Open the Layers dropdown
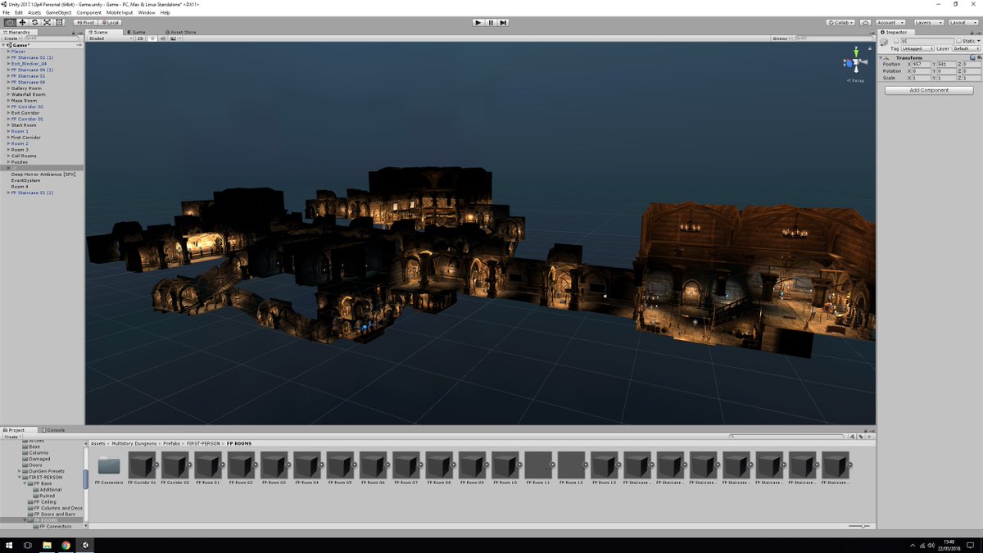Image resolution: width=983 pixels, height=553 pixels. click(928, 22)
